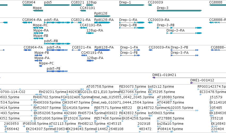This screenshot has width=226, height=133.
Task: Click EST label AT05758.5prime
Action: point(100,87)
